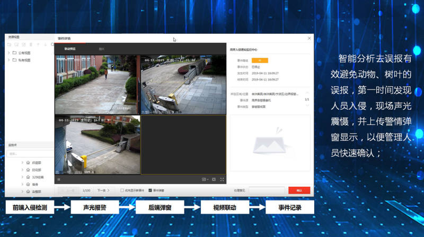The width and height of the screenshot is (424, 237).
Task: Click the fit-to-window icon in video toolbar
Action: [214, 179]
